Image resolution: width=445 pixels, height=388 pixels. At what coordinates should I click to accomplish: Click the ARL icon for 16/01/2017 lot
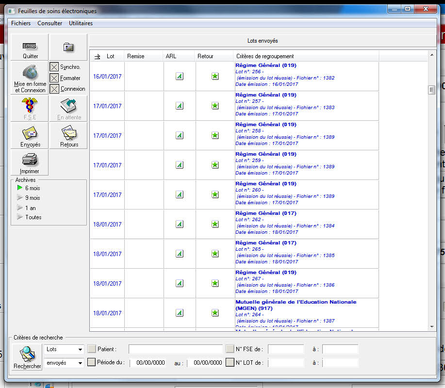coord(180,76)
